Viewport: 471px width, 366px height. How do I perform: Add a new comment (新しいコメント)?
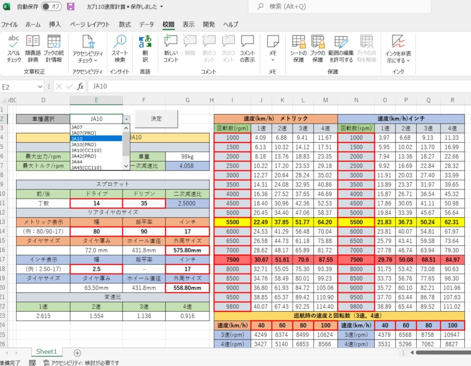click(171, 49)
